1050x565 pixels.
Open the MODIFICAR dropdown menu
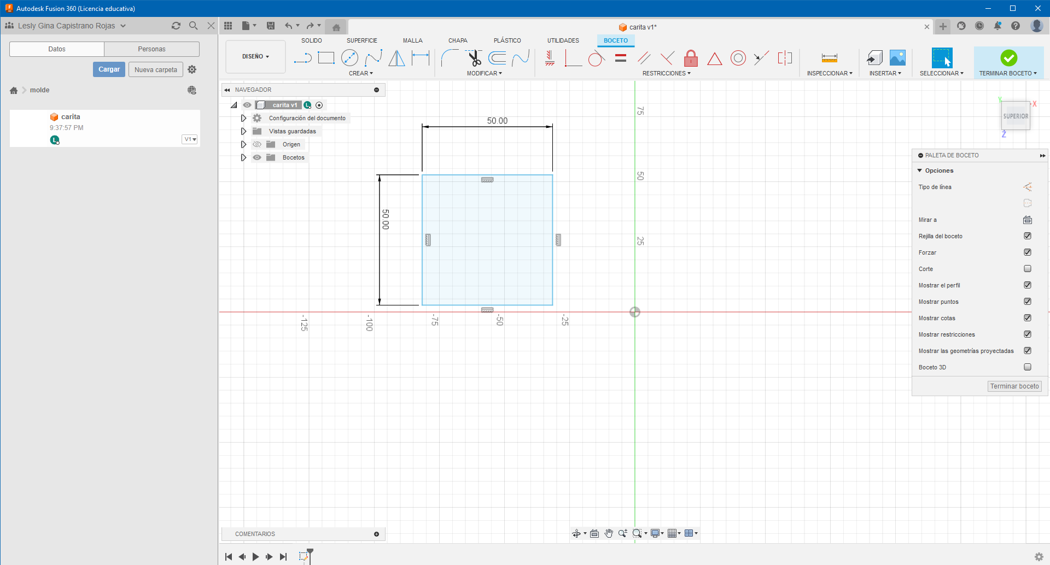click(x=485, y=73)
